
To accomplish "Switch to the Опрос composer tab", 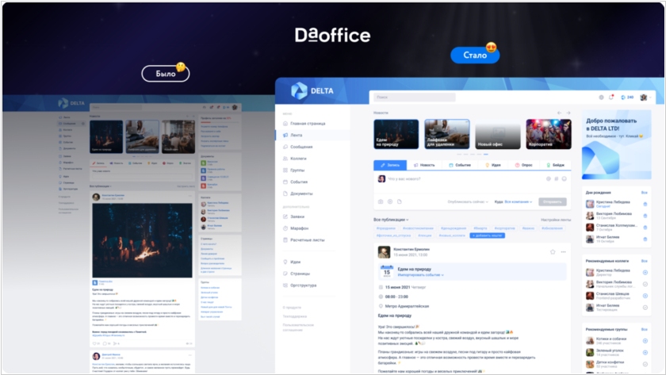I will [x=524, y=165].
